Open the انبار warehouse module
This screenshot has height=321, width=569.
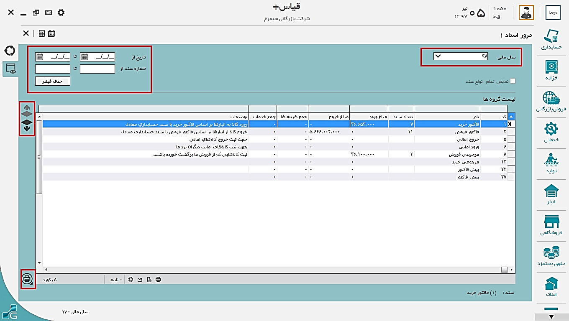[x=551, y=194]
